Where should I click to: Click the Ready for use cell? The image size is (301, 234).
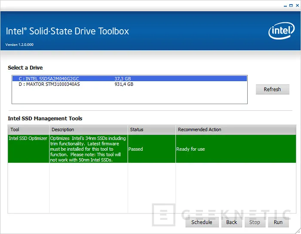tap(236, 149)
